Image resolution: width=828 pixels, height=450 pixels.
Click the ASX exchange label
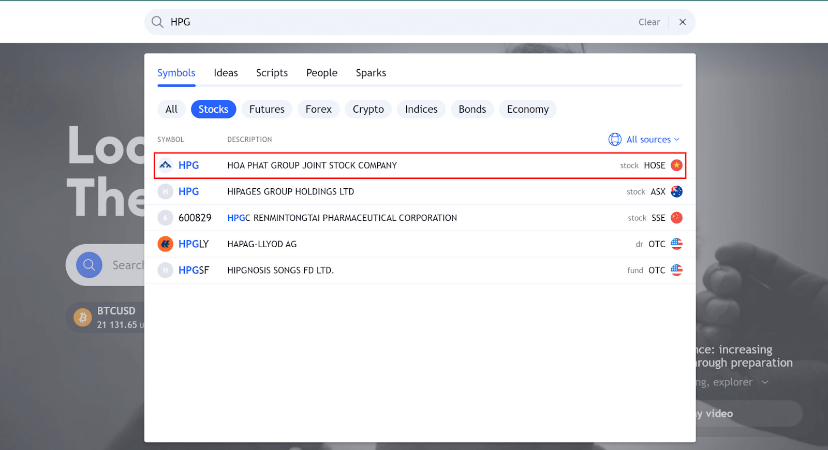pos(658,192)
